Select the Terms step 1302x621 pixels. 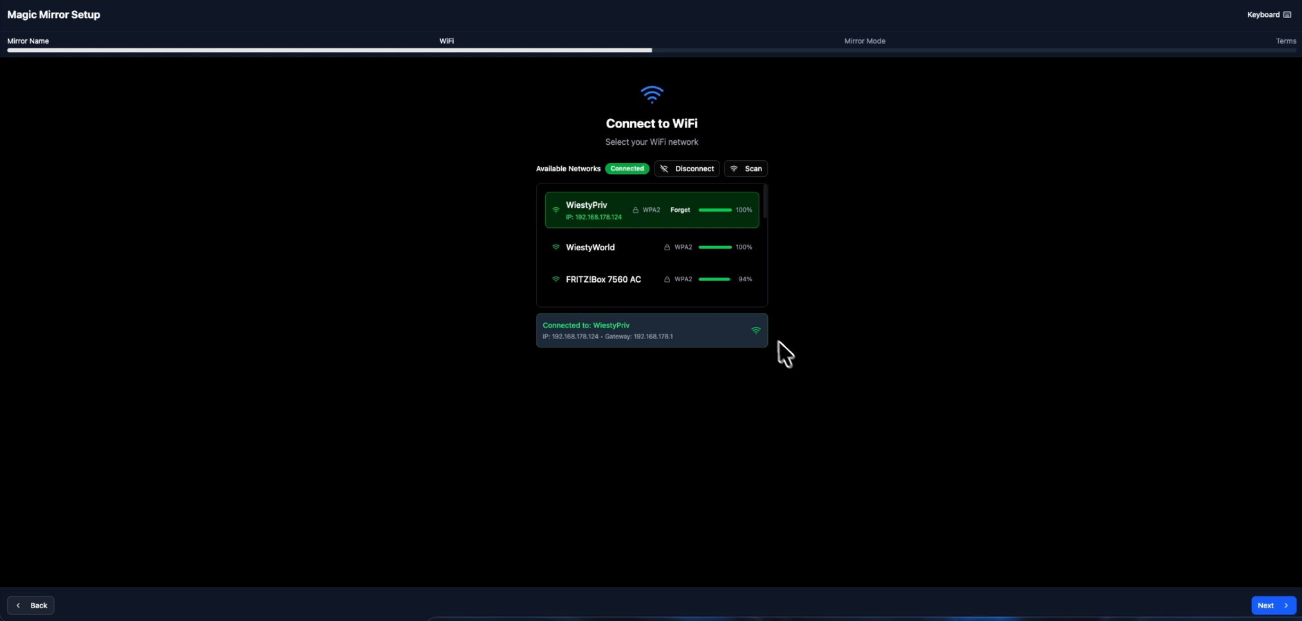point(1286,41)
